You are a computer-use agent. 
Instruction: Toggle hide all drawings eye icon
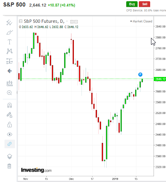(9, 134)
